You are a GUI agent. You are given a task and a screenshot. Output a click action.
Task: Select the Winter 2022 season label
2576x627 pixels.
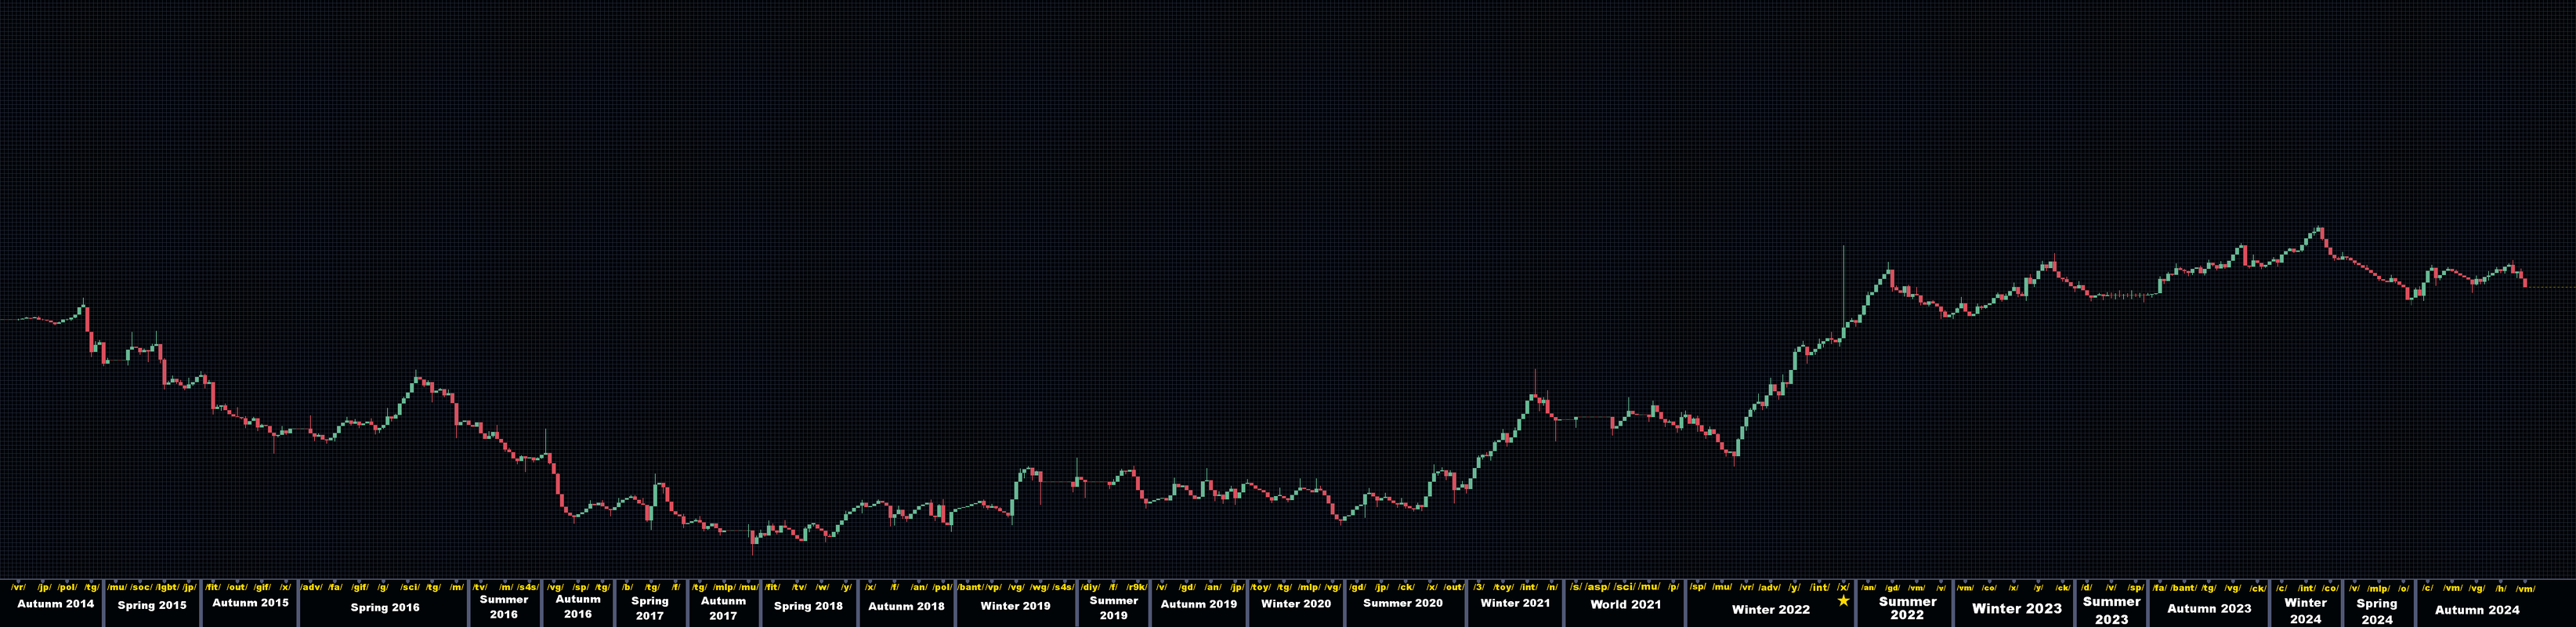coord(1771,609)
